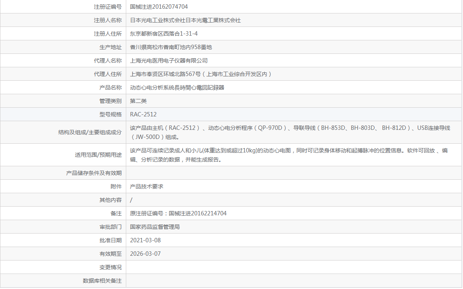Click the intended use description text
Screen dimensions: 463x289
[289, 155]
